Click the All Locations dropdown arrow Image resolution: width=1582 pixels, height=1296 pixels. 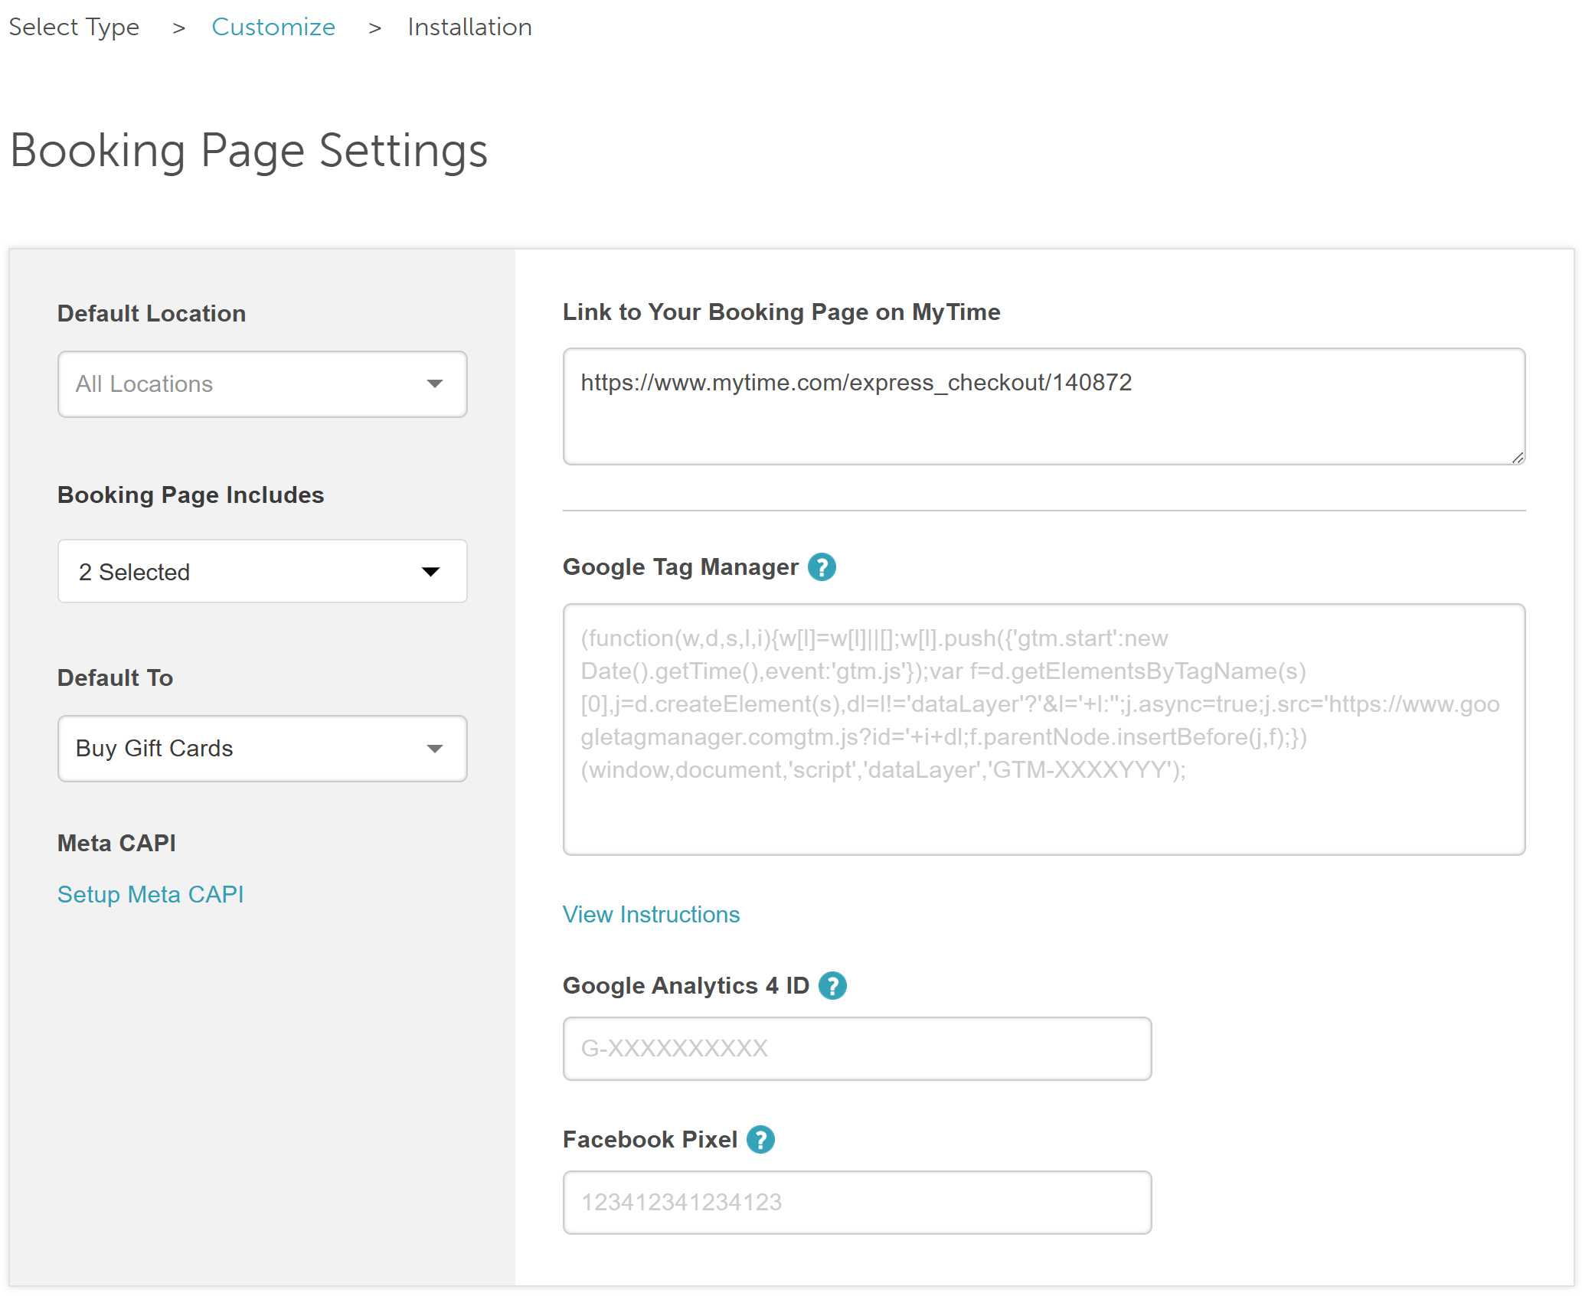coord(435,384)
